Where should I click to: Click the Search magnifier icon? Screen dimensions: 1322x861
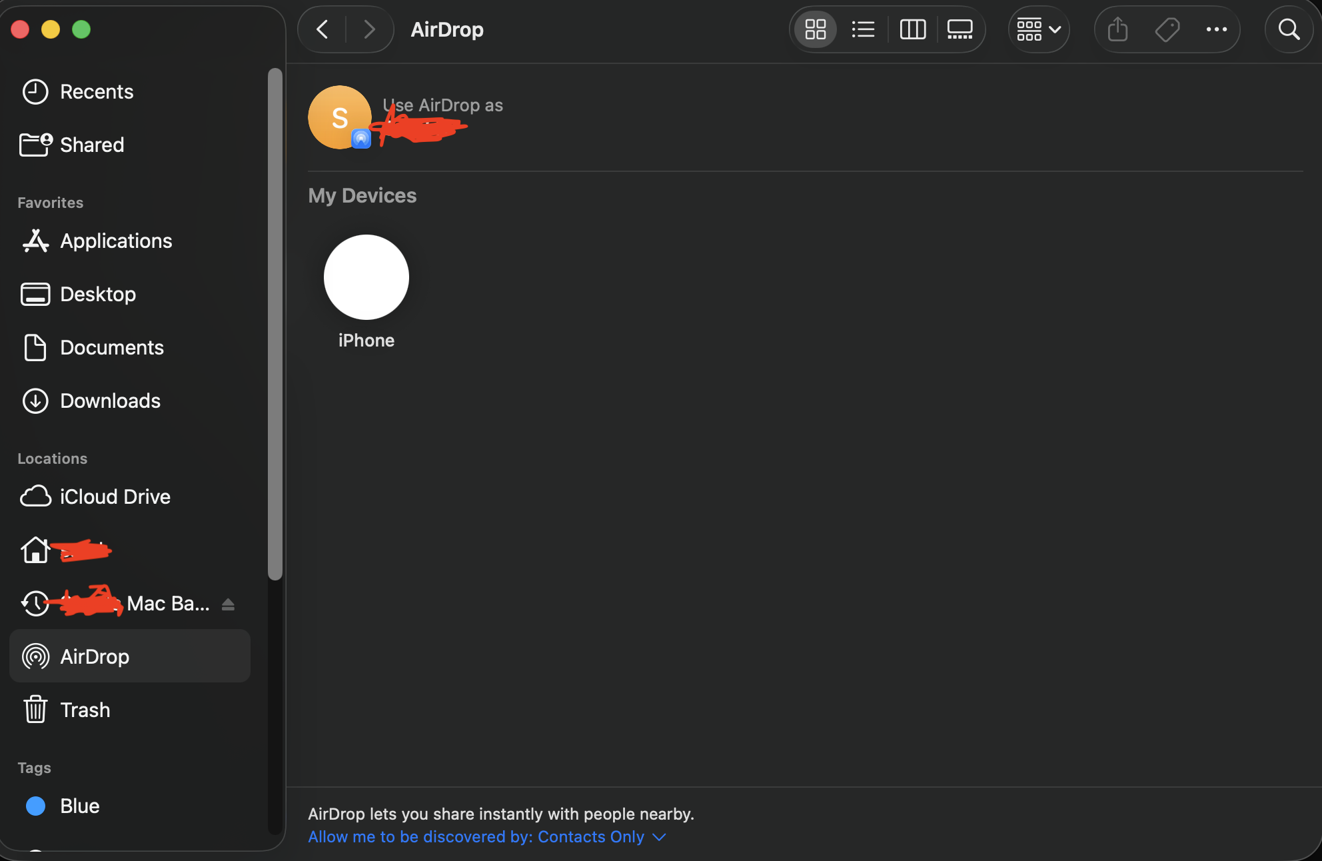[1289, 29]
